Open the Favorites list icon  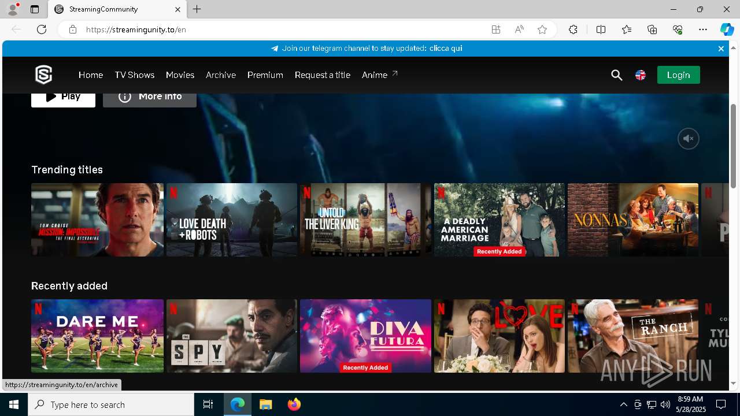point(627,29)
